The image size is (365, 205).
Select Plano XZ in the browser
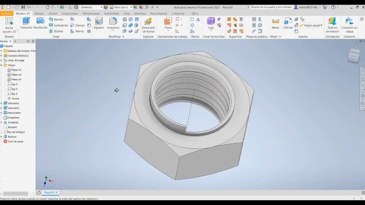(14, 75)
